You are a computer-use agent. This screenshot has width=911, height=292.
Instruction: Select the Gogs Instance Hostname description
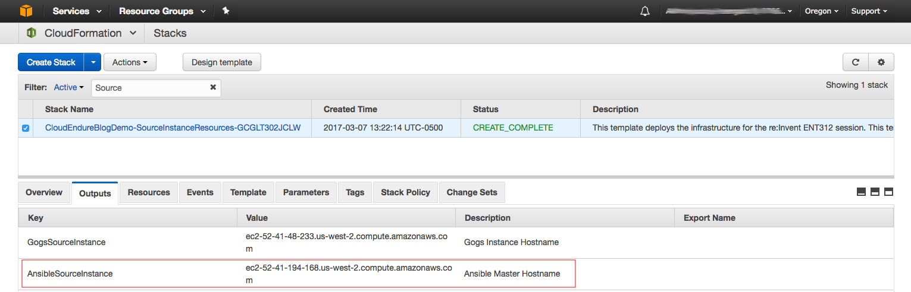511,242
